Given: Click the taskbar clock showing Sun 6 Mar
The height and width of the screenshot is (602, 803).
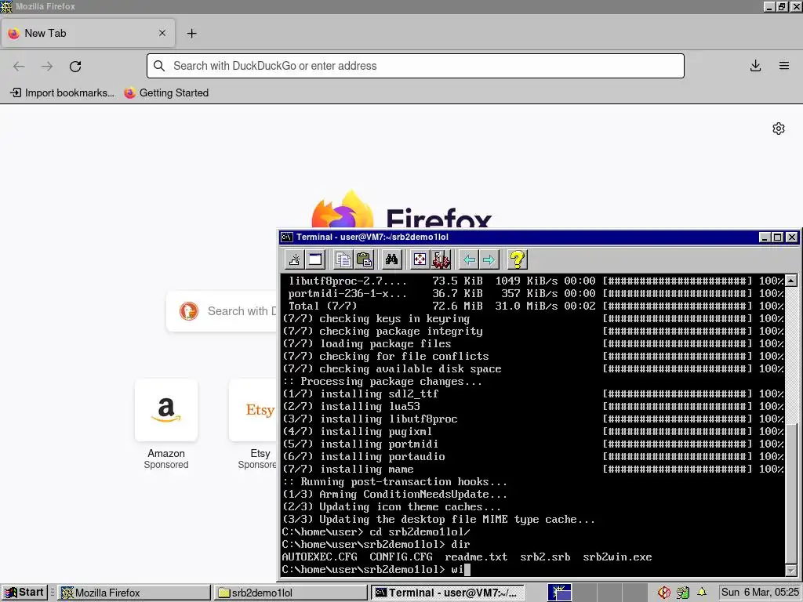Looking at the screenshot, I should (760, 593).
